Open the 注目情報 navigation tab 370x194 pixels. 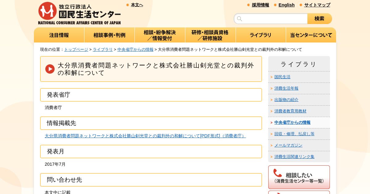(x=59, y=35)
